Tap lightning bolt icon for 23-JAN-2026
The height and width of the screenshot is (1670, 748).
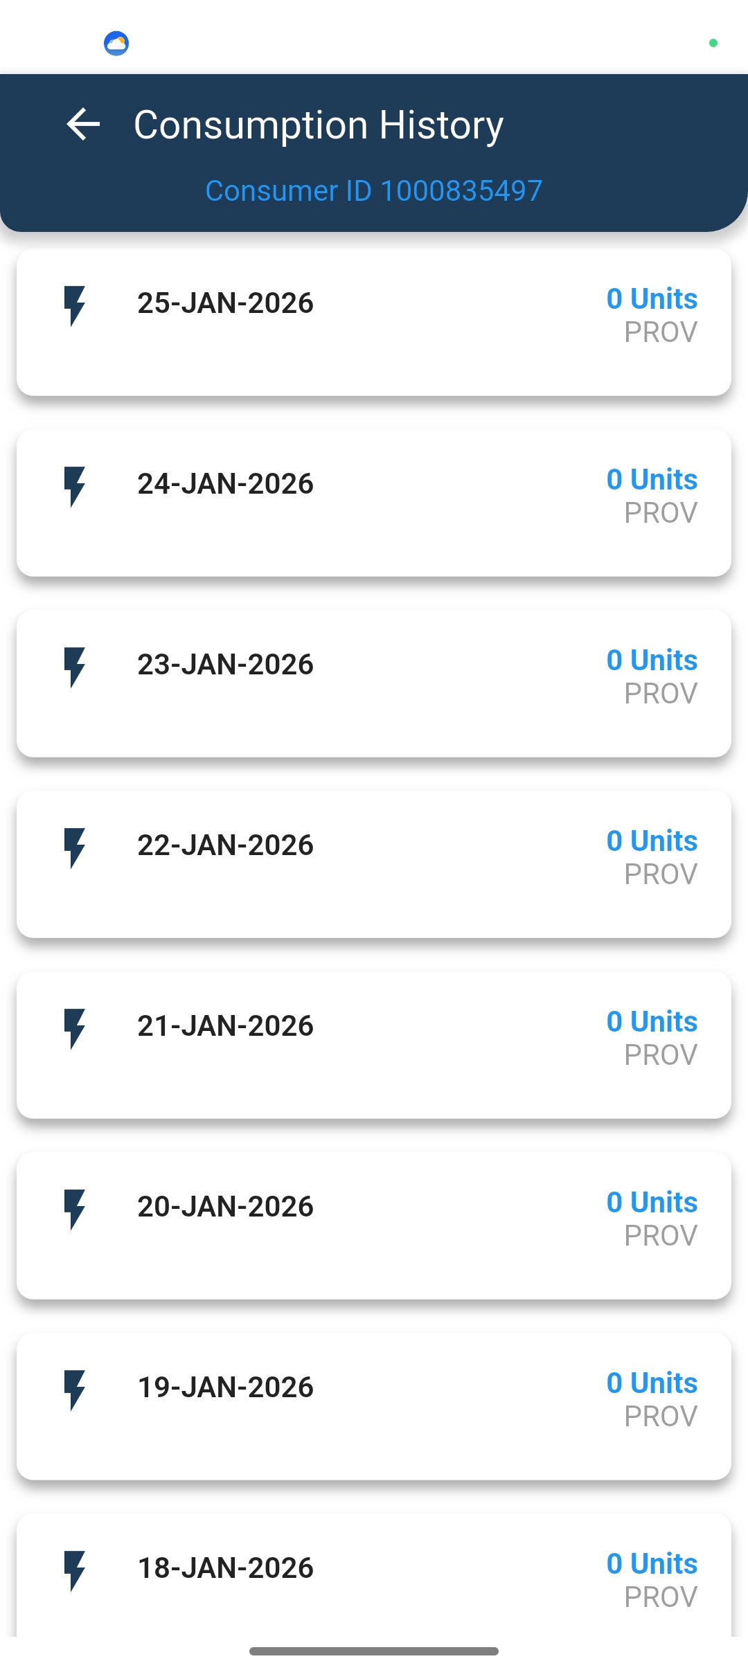click(74, 667)
